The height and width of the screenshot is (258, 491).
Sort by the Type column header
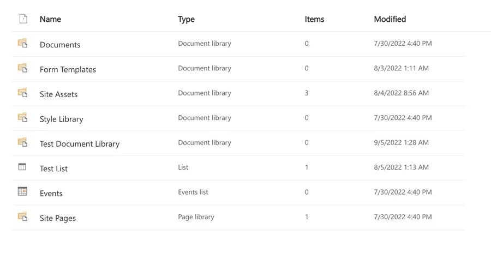pyautogui.click(x=186, y=19)
